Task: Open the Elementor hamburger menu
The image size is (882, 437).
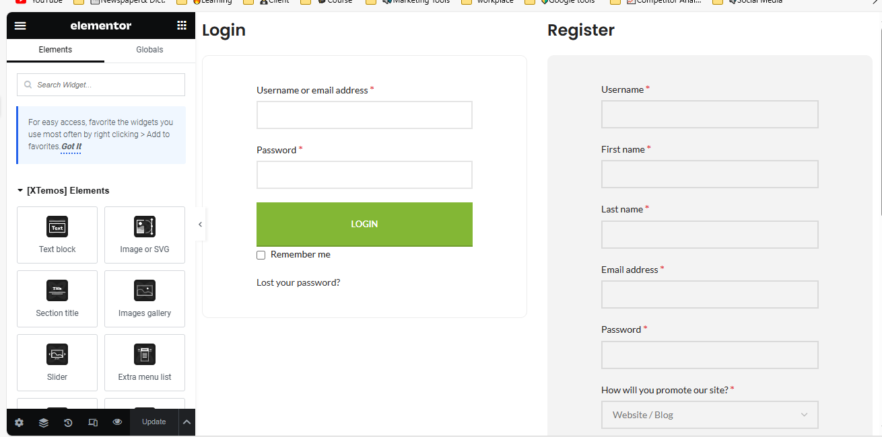Action: [x=20, y=26]
